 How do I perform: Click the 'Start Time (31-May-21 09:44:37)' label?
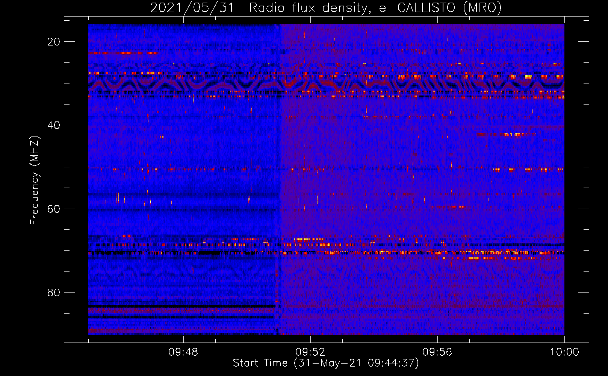pos(326,363)
